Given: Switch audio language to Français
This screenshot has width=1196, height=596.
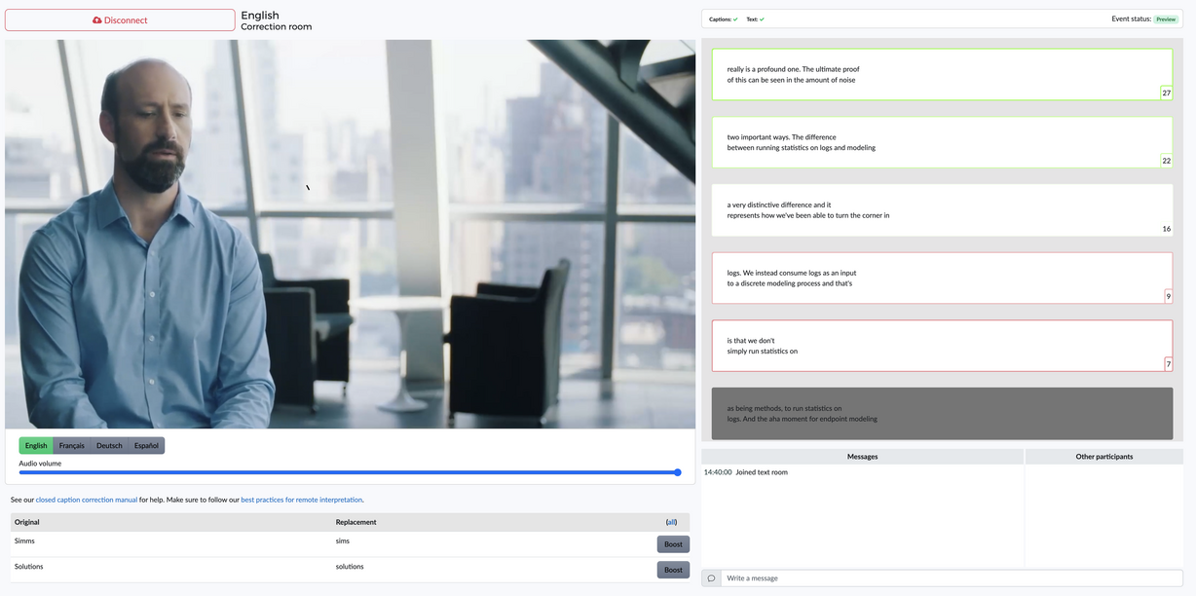Looking at the screenshot, I should [x=72, y=446].
